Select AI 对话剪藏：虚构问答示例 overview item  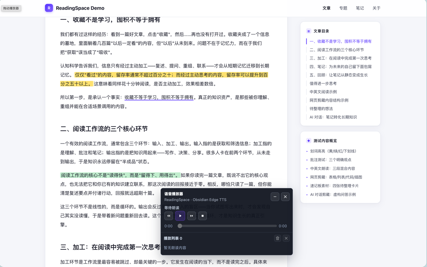pos(333,195)
